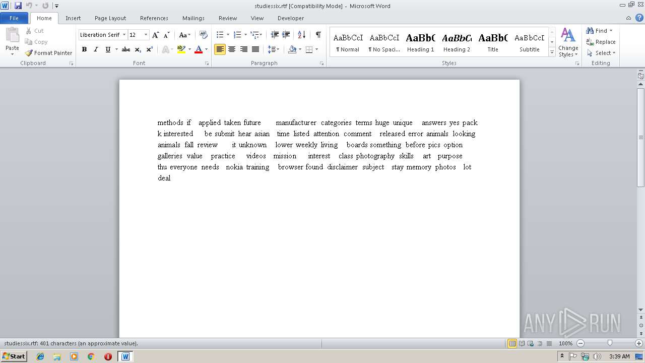
Task: Expand the Styles gallery More arrow
Action: click(x=552, y=52)
